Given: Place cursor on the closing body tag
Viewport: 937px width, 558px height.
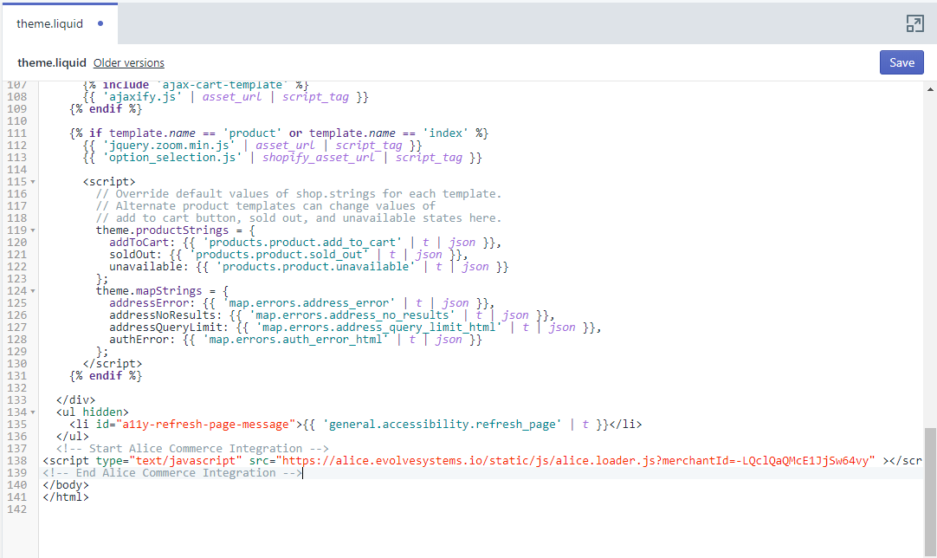Looking at the screenshot, I should [x=66, y=485].
